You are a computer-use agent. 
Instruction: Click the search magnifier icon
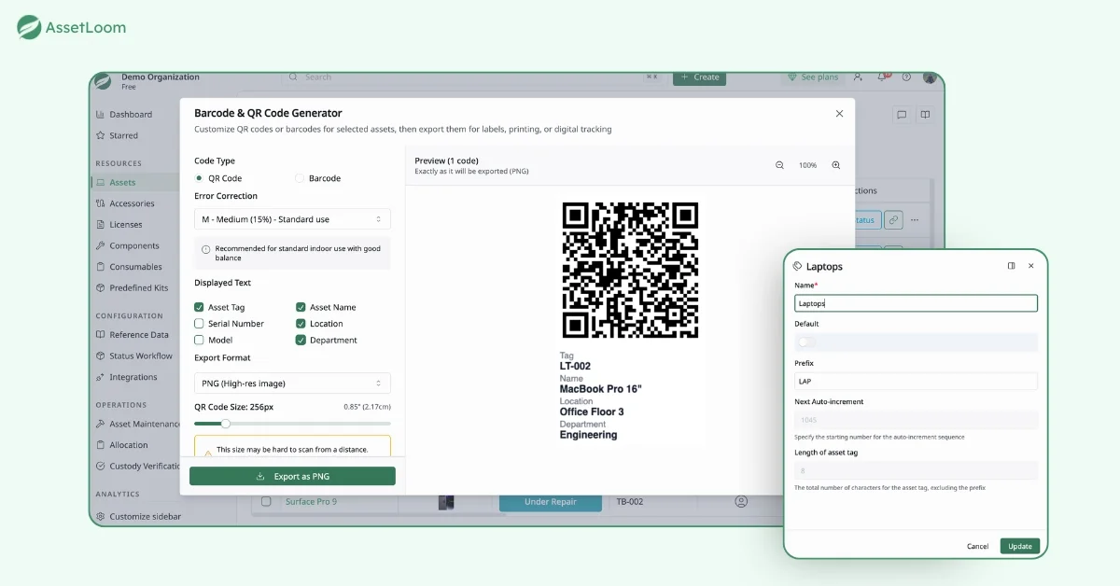(x=295, y=77)
